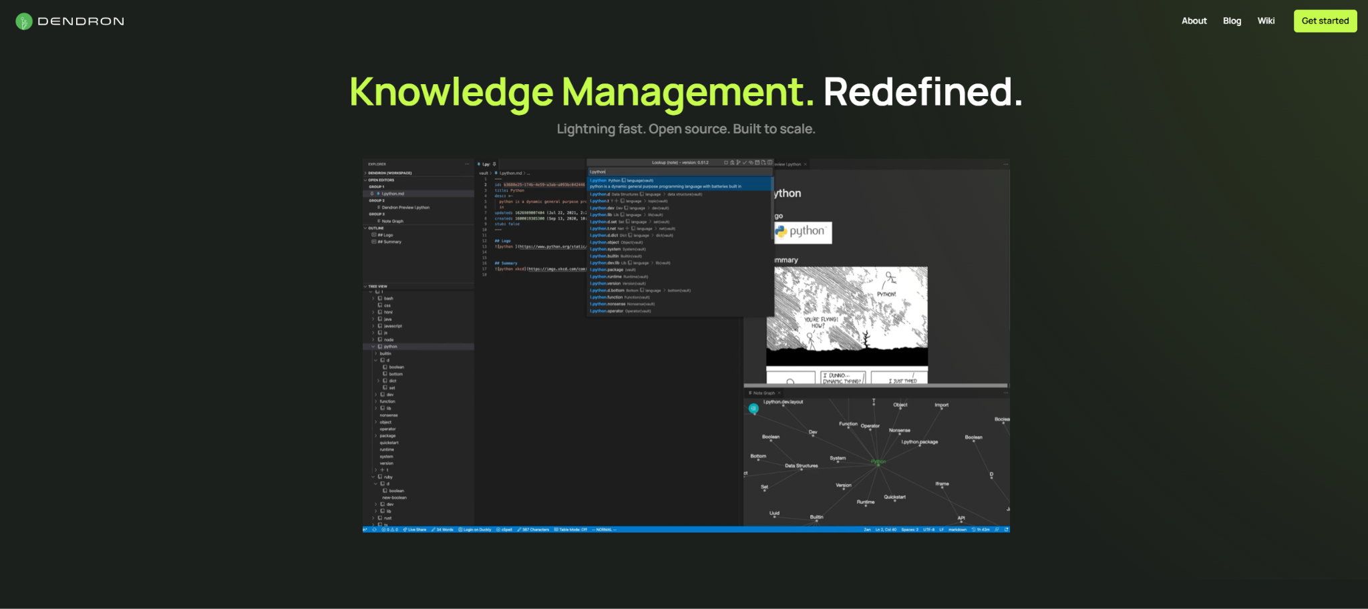Expand the bash node in tree view
The width and height of the screenshot is (1368, 609).
pyautogui.click(x=373, y=298)
